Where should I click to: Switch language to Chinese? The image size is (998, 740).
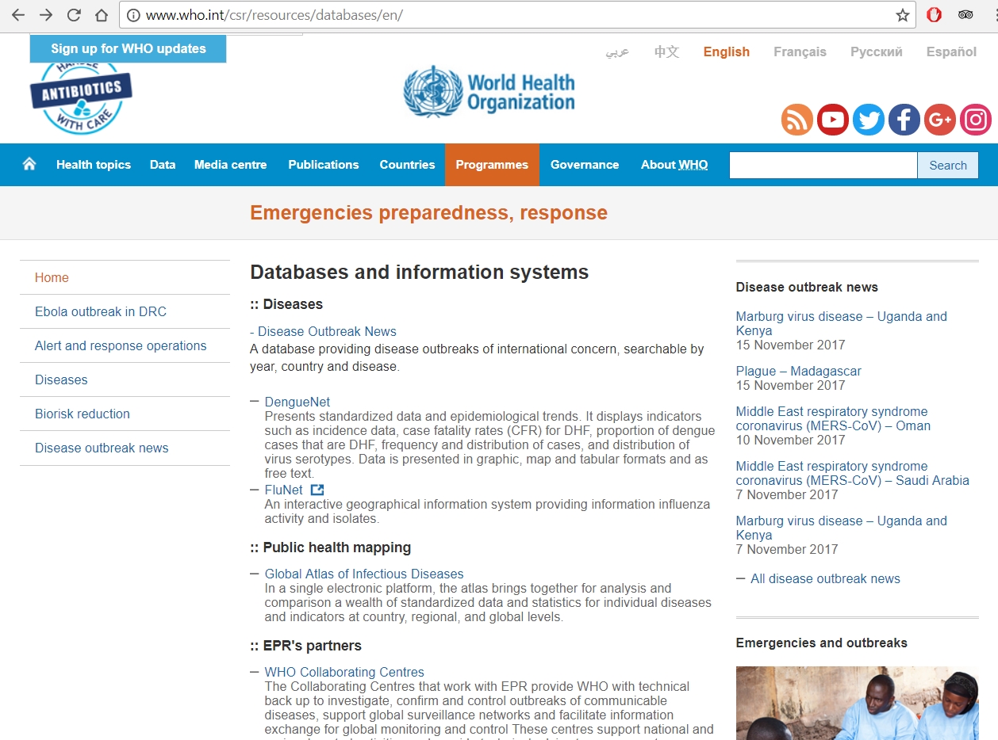(x=666, y=51)
